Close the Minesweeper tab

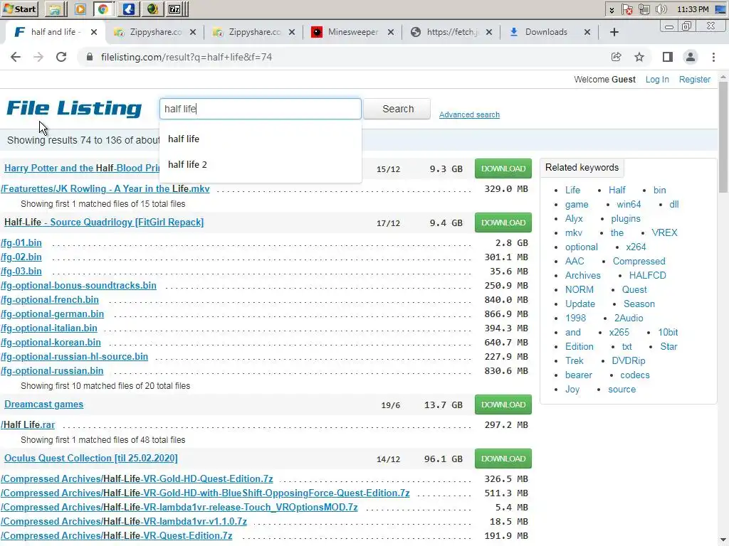tap(391, 32)
